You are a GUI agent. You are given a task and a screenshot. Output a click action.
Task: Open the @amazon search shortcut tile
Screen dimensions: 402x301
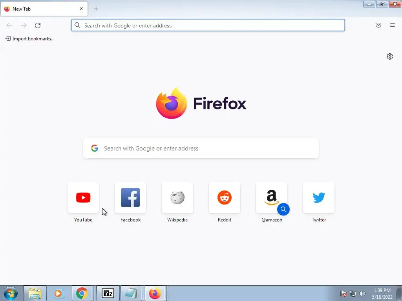[272, 198]
